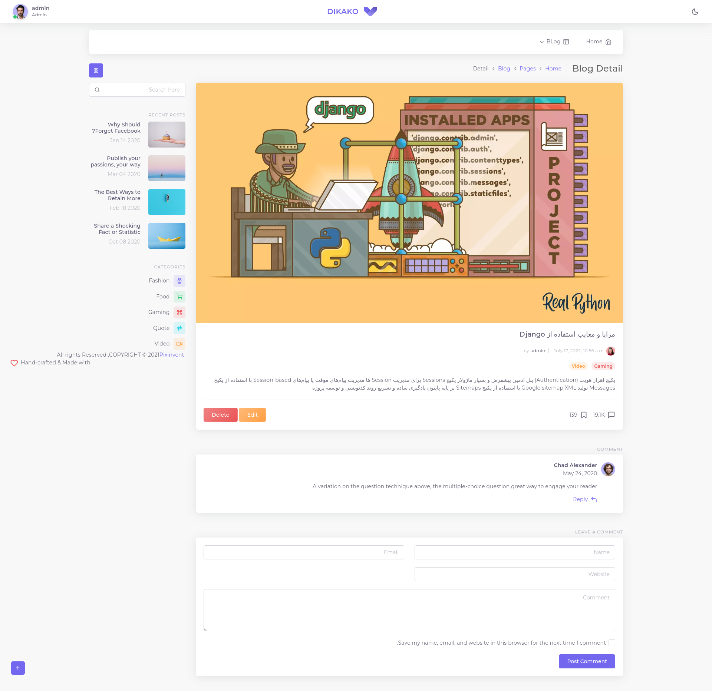Expand the BLog dropdown menu
The width and height of the screenshot is (712, 691).
point(554,42)
